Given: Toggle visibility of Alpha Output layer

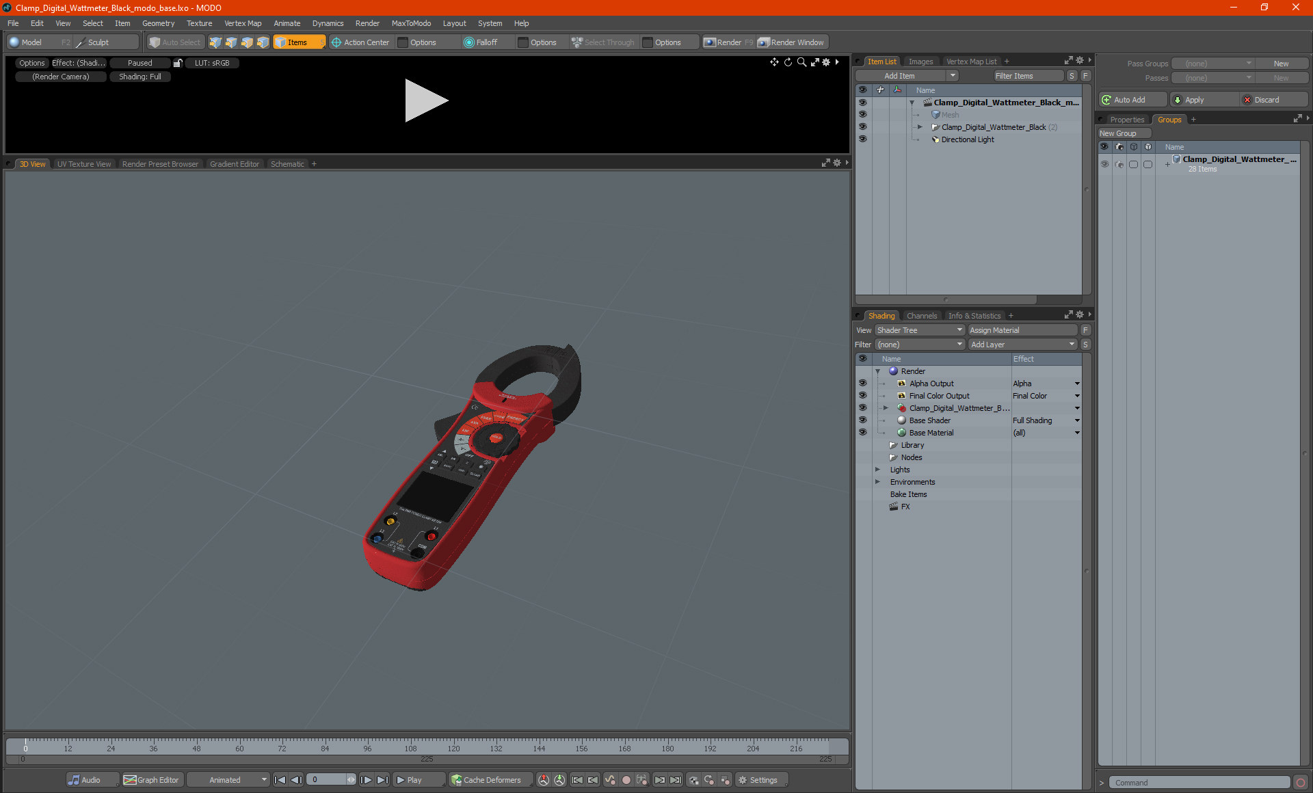Looking at the screenshot, I should [862, 384].
